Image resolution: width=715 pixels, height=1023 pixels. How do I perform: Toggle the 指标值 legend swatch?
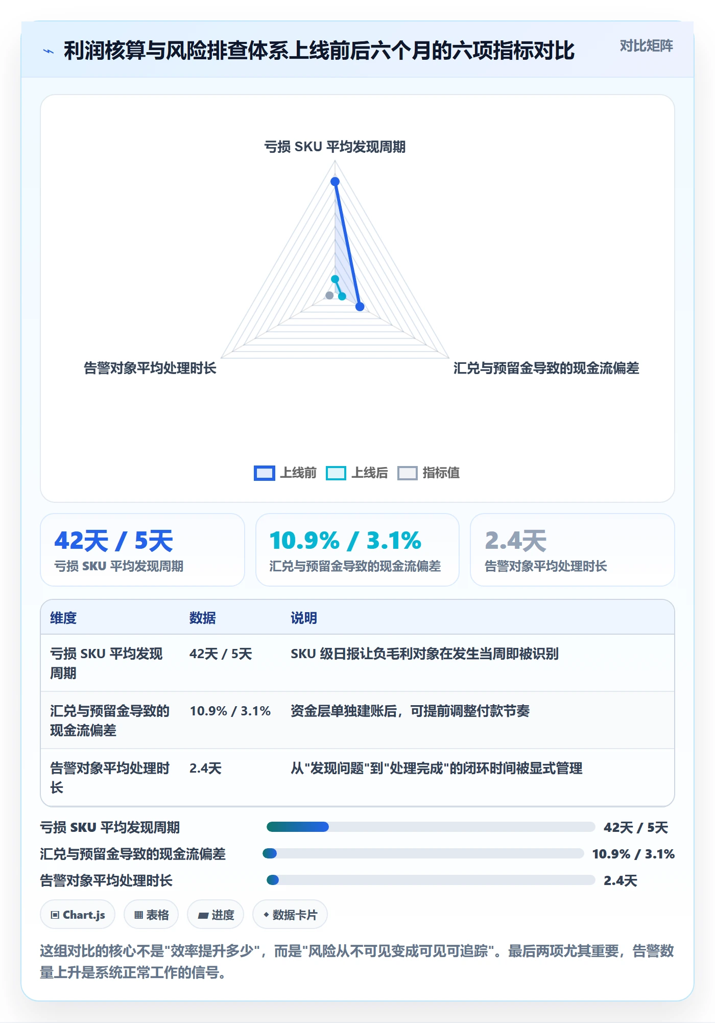pyautogui.click(x=408, y=473)
